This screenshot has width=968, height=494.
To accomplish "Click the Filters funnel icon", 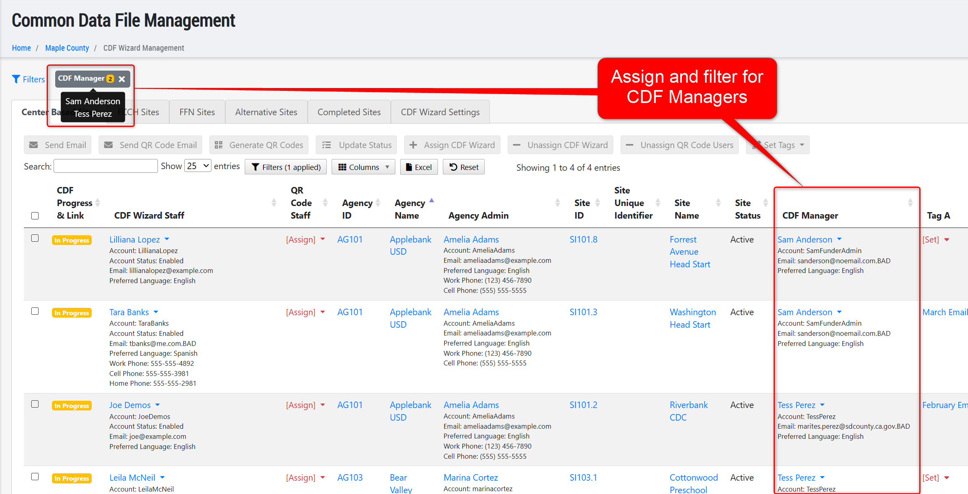I will 16,79.
